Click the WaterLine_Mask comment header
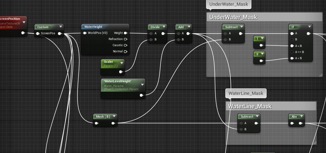Screen dimensions: 326x153 tap(250, 106)
